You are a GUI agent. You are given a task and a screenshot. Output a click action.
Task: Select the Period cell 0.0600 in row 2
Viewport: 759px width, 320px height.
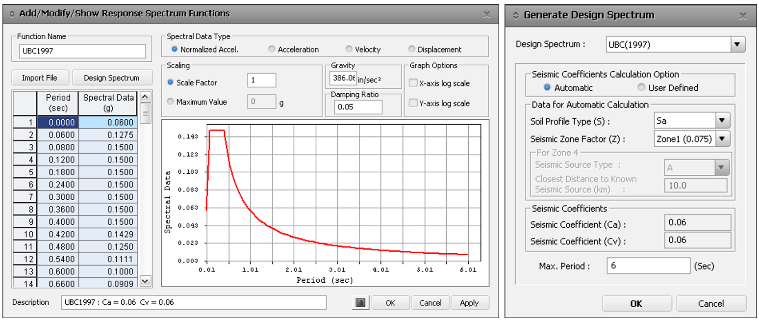pos(58,135)
